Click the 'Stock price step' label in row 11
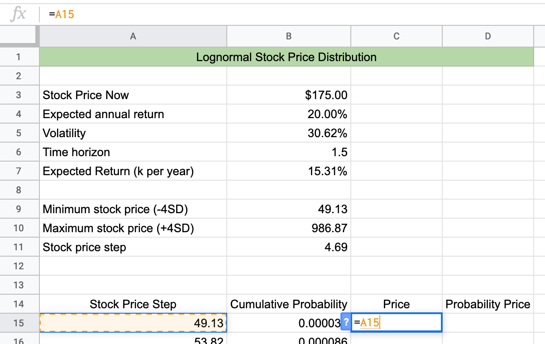Viewport: 545px width, 344px height. pos(133,247)
